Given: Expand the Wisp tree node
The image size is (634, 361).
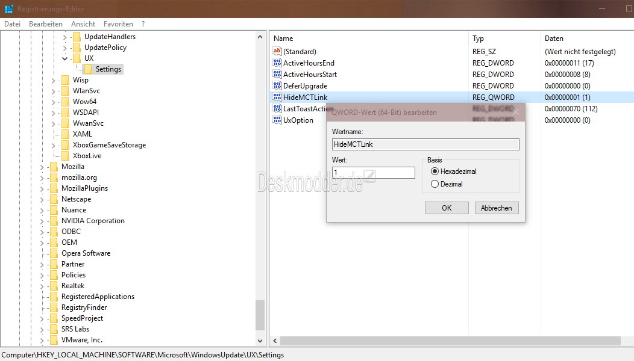Looking at the screenshot, I should point(54,81).
